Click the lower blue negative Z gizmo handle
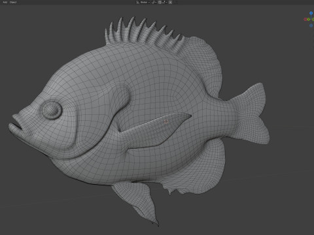314x235 pixels. pos(311,25)
